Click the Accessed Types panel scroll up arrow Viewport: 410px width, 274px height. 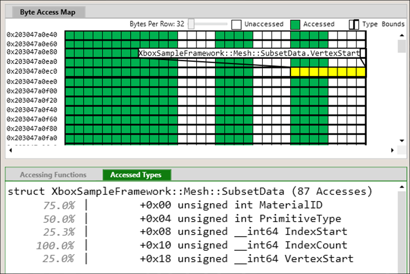[x=402, y=187]
